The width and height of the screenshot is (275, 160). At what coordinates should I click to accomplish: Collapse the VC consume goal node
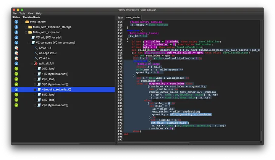click(x=28, y=43)
